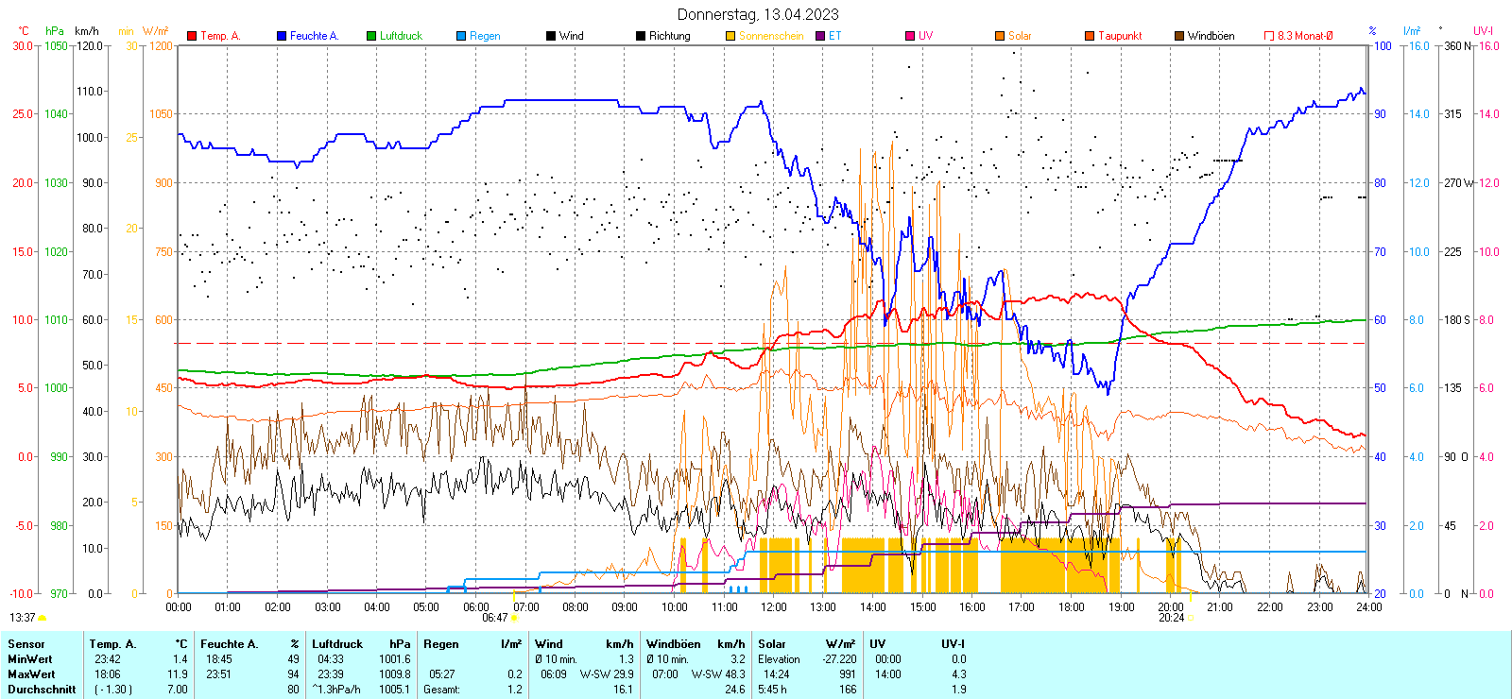Click the brown Windböen legend square
This screenshot has width=1512, height=699.
click(x=1179, y=36)
